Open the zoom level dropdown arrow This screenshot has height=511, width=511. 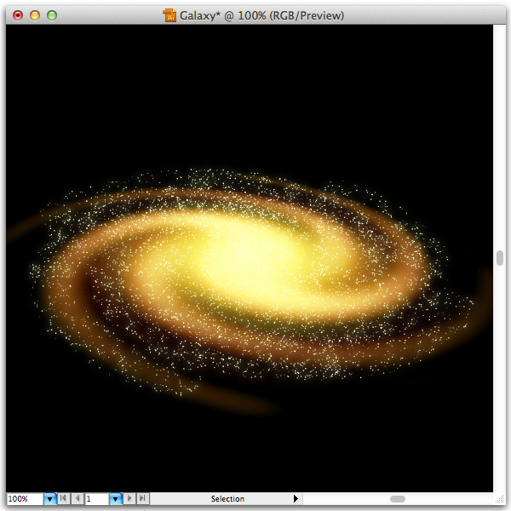(x=50, y=498)
